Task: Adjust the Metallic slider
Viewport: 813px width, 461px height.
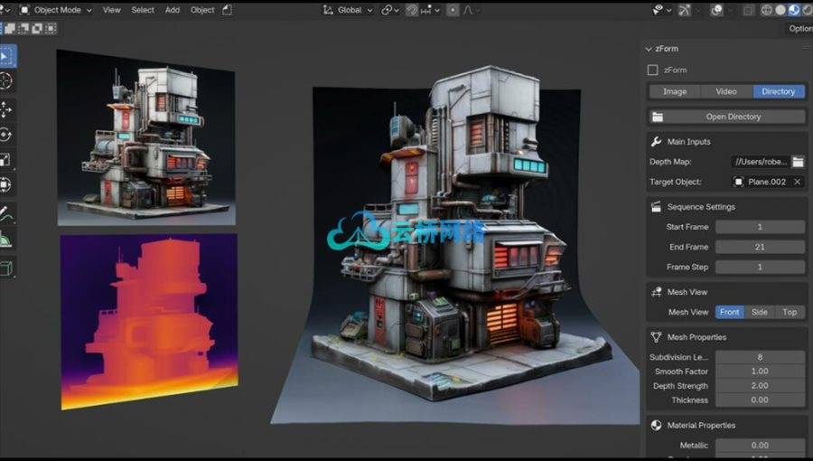Action: pos(760,446)
